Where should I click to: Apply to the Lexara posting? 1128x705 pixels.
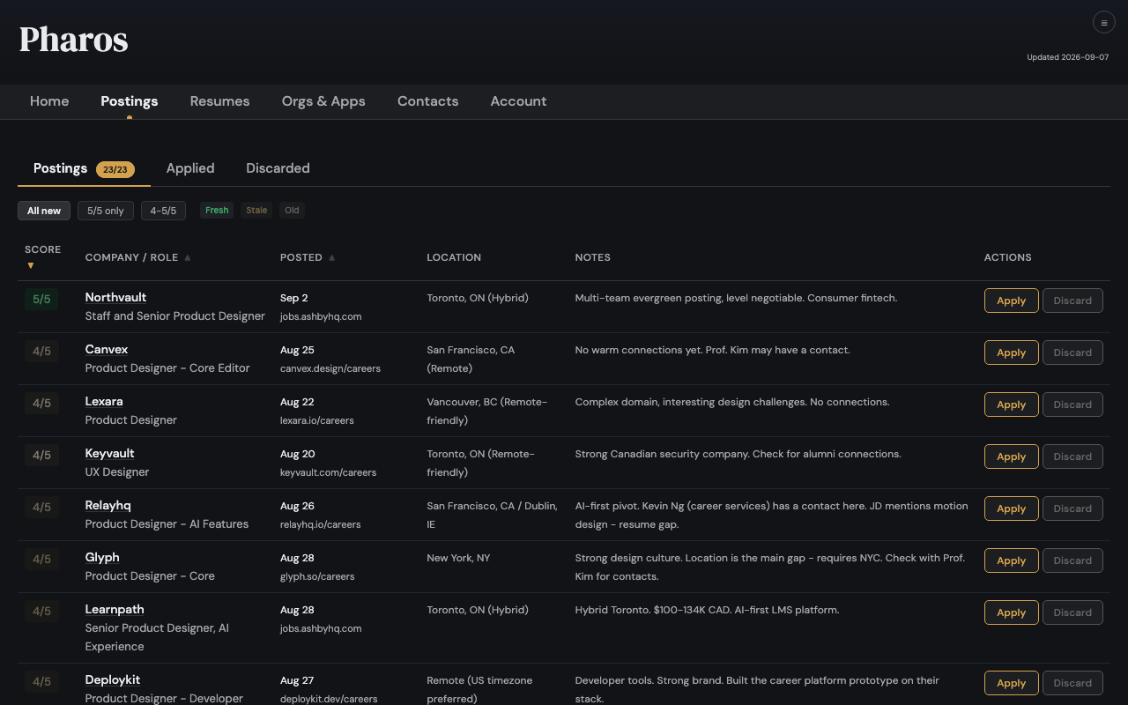1011,404
